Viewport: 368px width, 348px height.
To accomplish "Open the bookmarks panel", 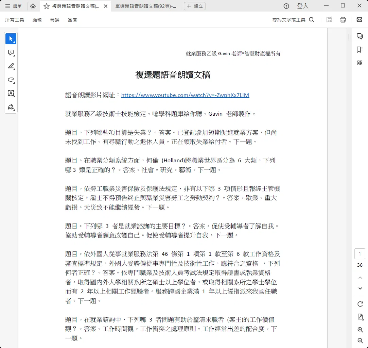I will tap(360, 50).
